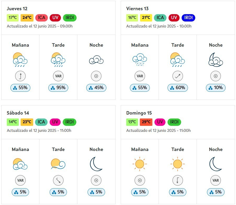The image size is (236, 205).
Task: Click the 95% rain probability badge
Action: [x=58, y=88]
